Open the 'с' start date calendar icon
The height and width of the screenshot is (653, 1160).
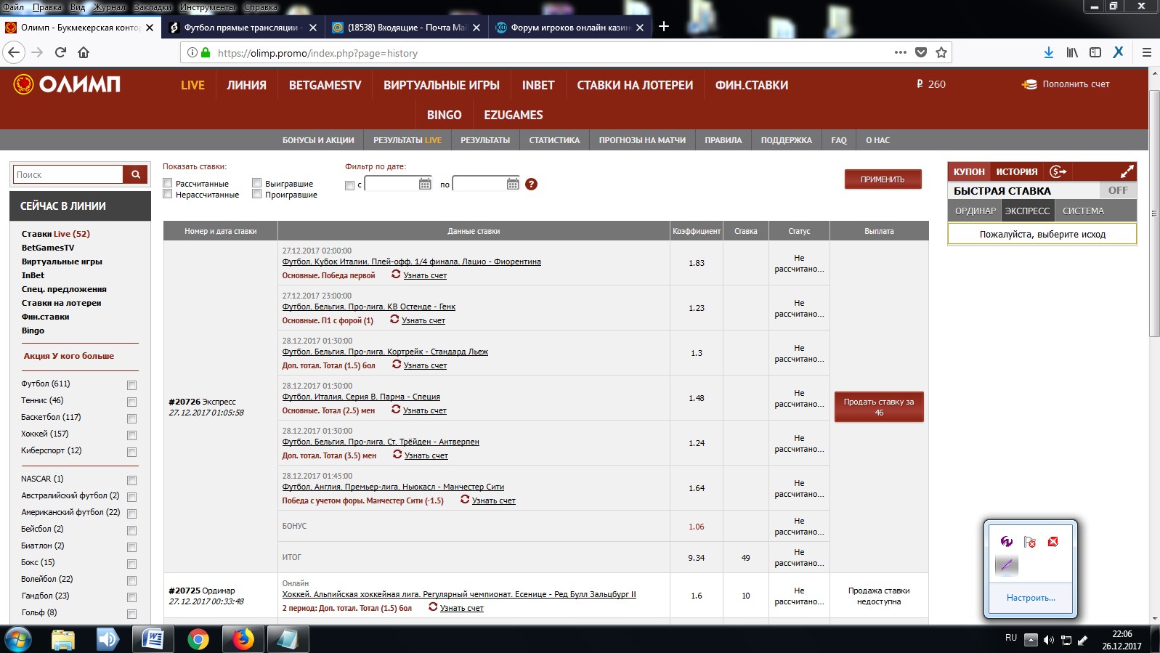point(425,184)
